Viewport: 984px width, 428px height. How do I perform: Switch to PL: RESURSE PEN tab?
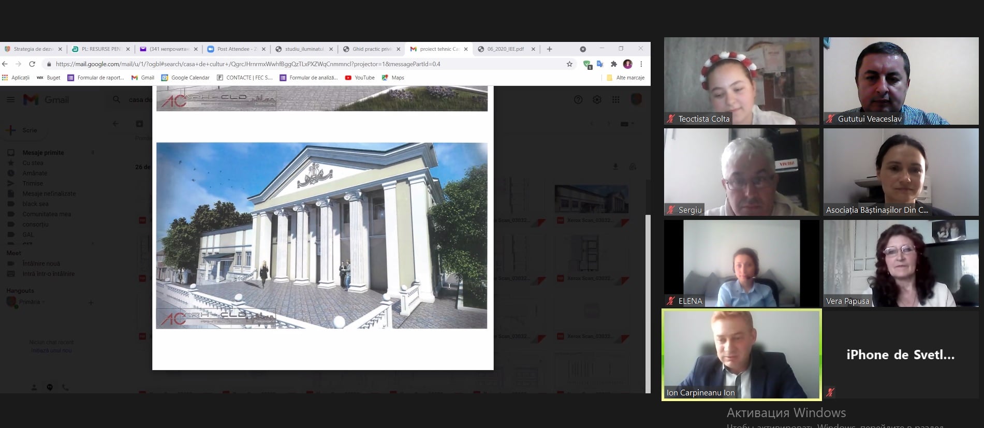click(x=101, y=49)
